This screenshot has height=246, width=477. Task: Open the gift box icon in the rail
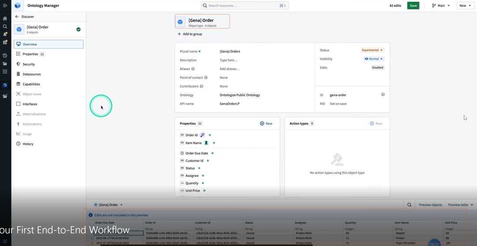(5, 42)
